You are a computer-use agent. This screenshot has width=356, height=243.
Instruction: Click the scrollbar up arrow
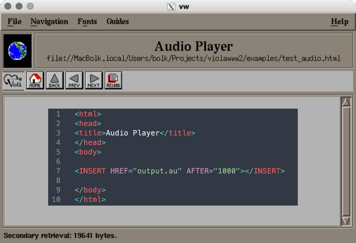coord(346,102)
